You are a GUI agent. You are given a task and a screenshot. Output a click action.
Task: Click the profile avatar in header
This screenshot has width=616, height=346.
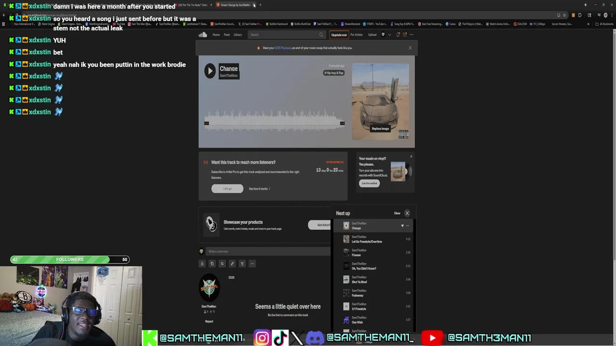[383, 35]
